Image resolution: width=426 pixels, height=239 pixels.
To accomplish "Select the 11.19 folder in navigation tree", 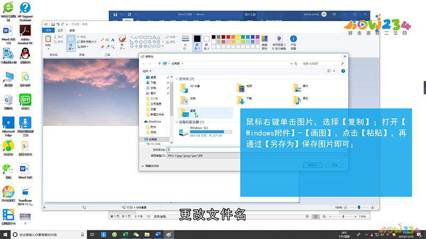I will [152, 99].
